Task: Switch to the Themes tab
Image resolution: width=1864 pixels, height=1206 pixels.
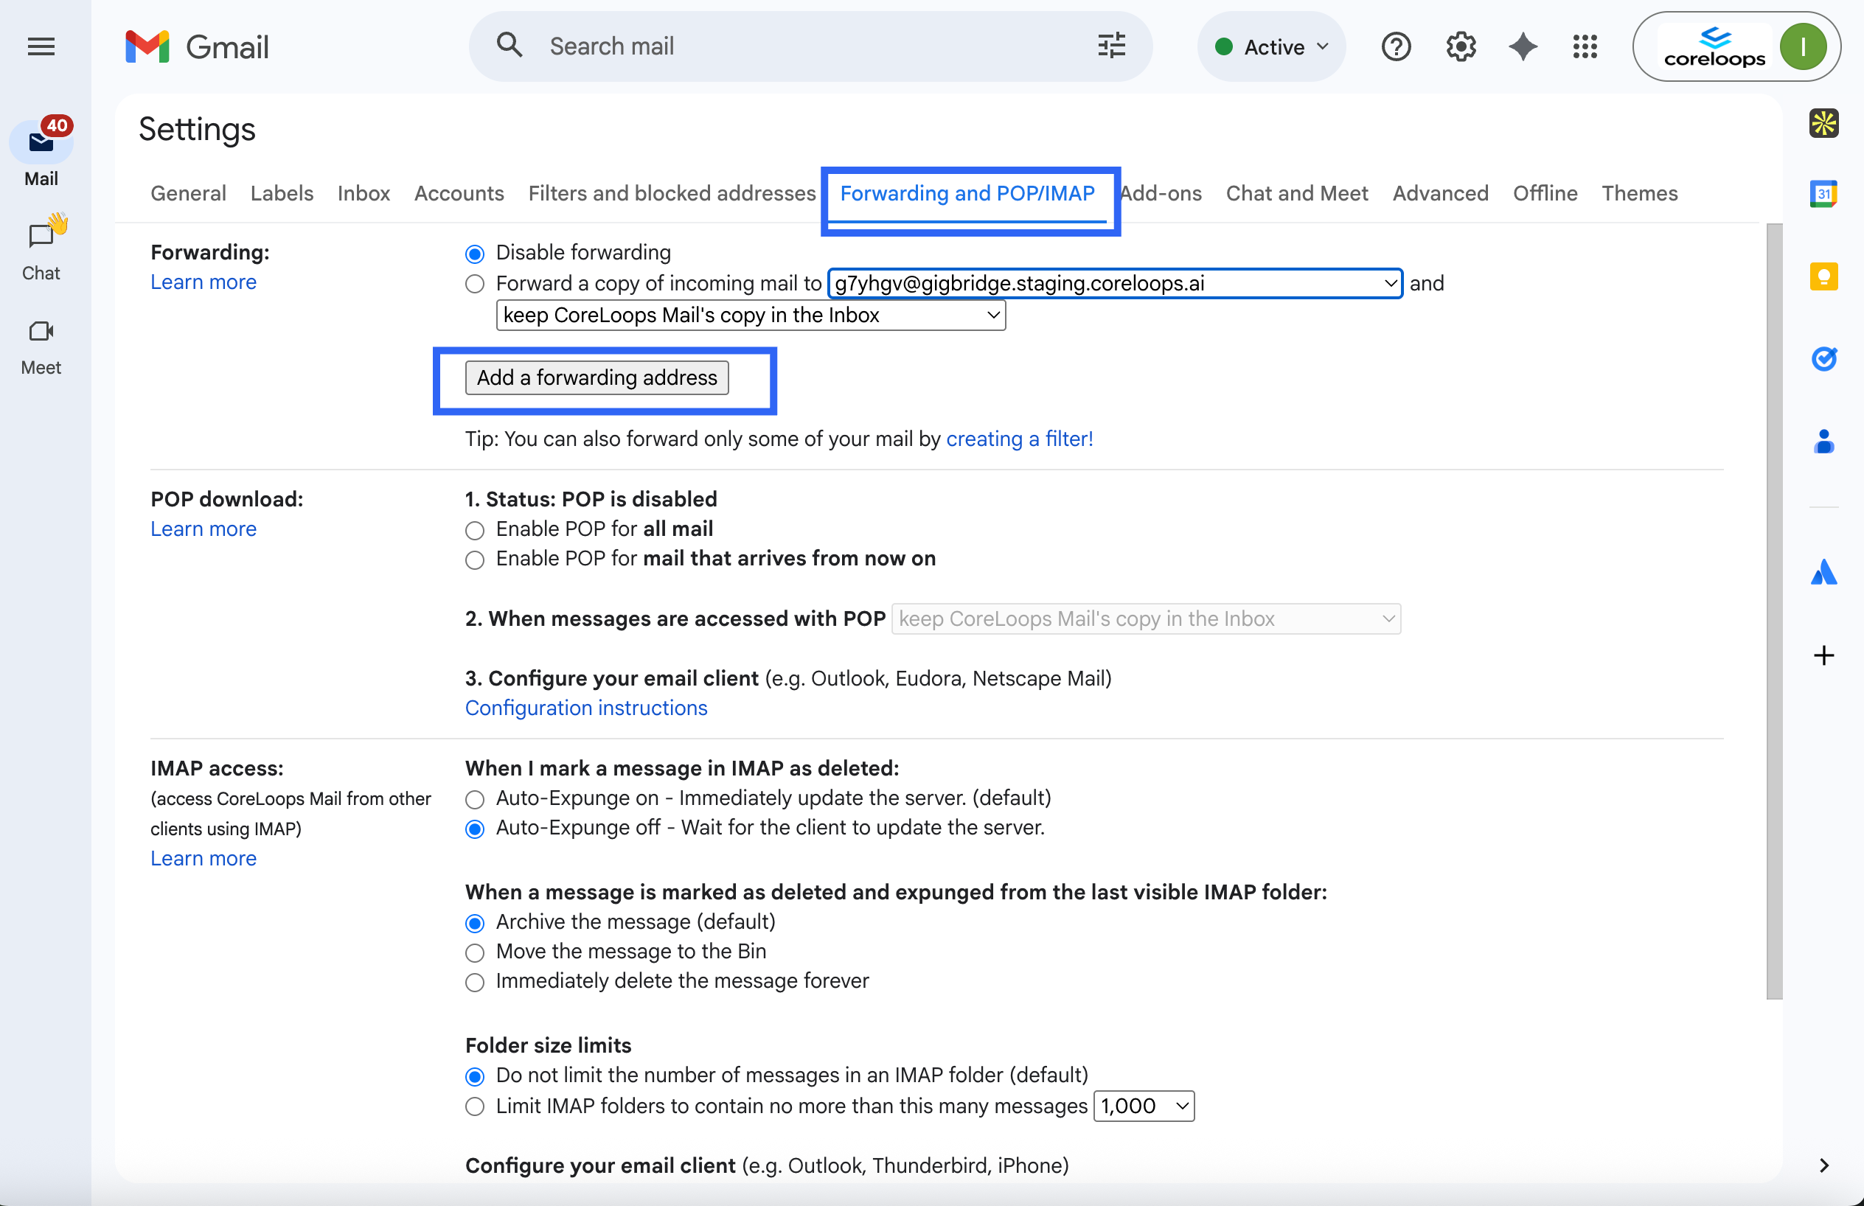Action: click(x=1639, y=193)
